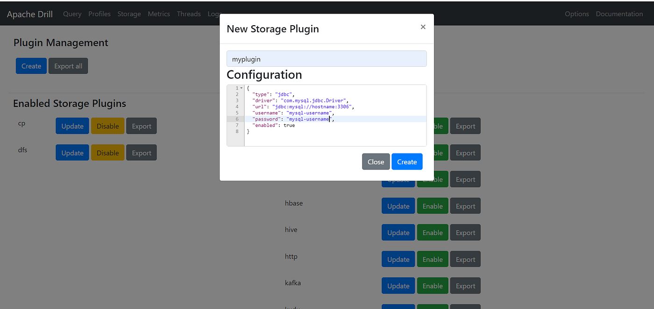This screenshot has height=309, width=654.
Task: Click the New Storage Plugin dialog title
Action: click(x=273, y=29)
